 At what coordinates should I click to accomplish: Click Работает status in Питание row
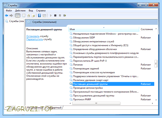(x=146, y=65)
